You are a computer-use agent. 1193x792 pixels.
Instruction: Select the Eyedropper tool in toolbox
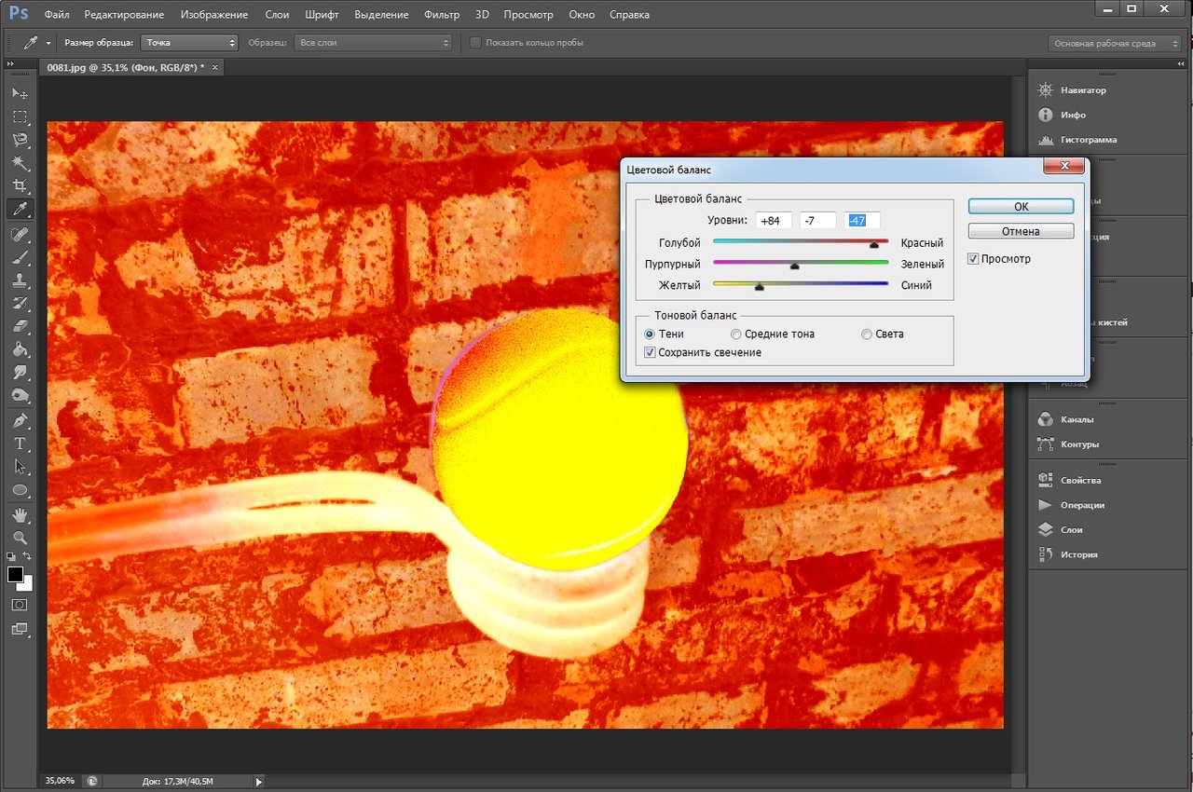(20, 209)
